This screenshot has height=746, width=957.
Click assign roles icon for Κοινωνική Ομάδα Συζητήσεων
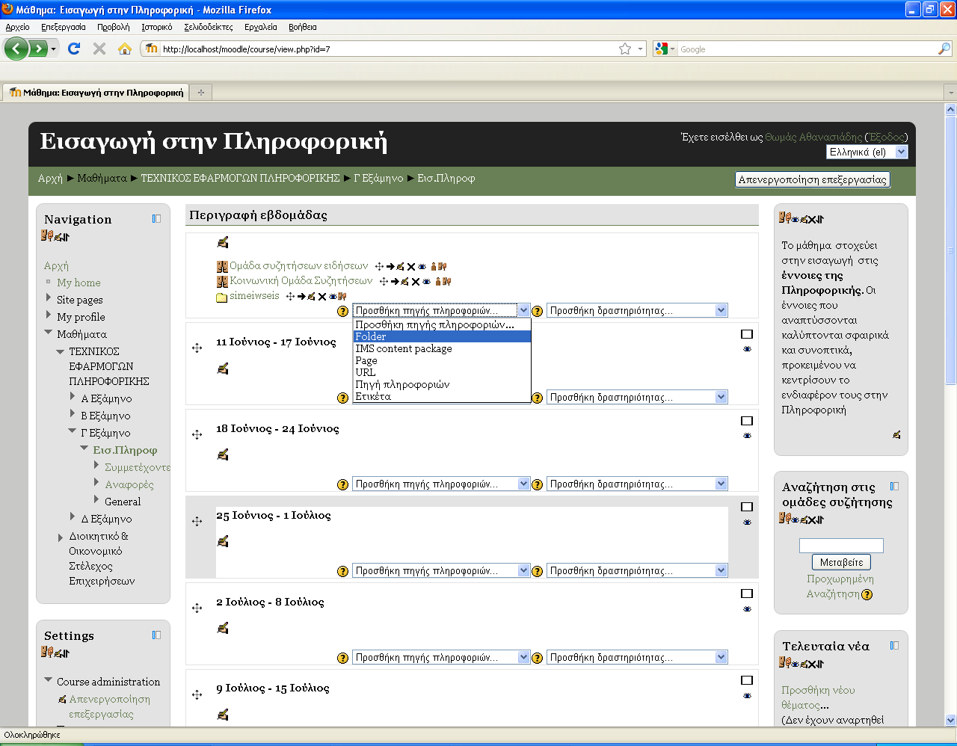446,281
